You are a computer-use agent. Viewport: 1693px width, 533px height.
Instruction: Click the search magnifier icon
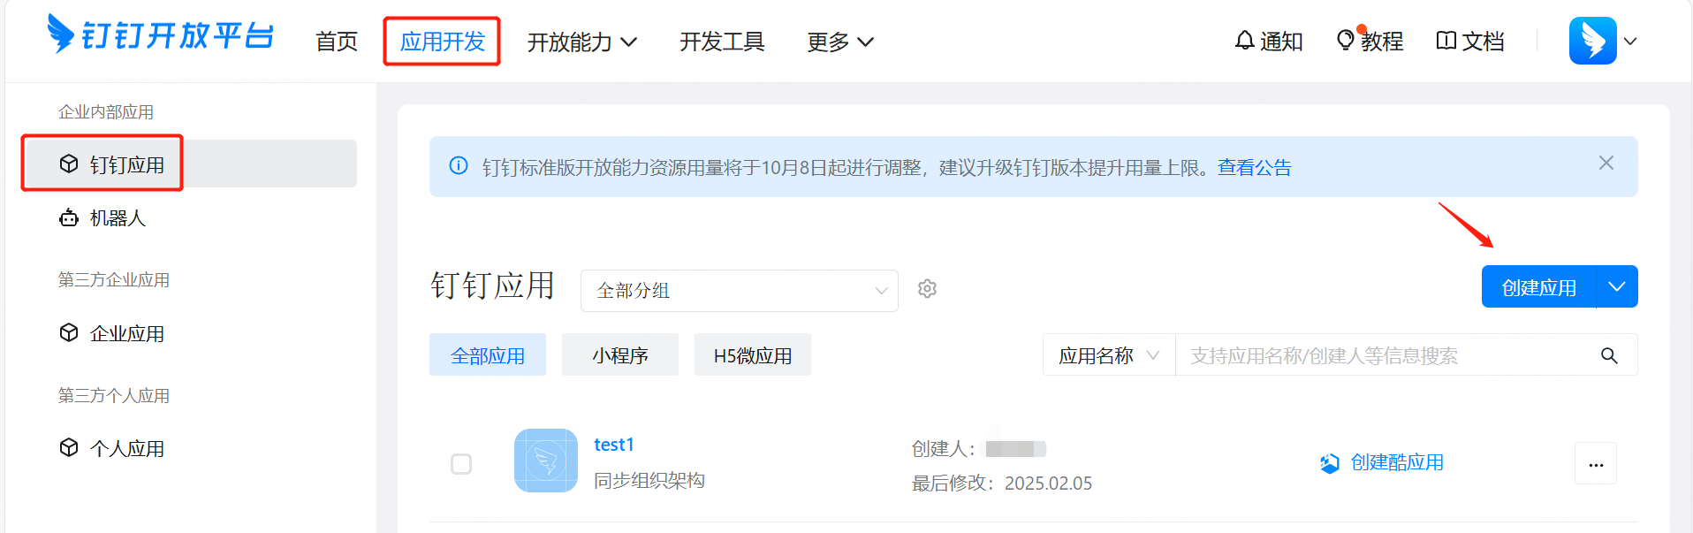[x=1609, y=355]
